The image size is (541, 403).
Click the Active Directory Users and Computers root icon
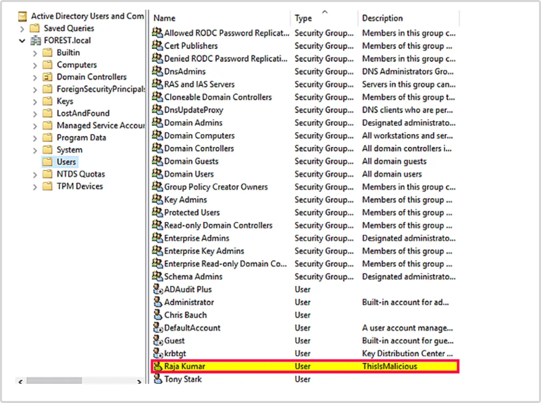tap(22, 16)
